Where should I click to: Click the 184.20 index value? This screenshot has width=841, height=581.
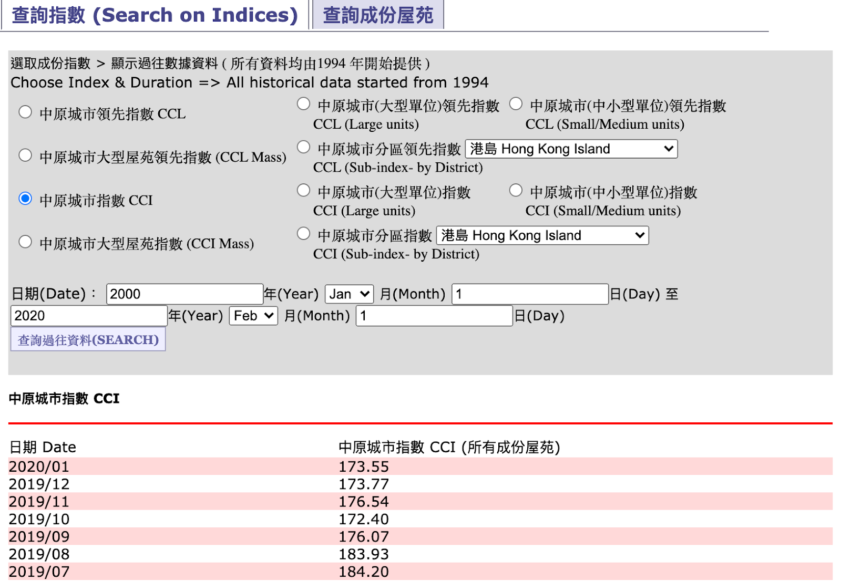click(364, 572)
